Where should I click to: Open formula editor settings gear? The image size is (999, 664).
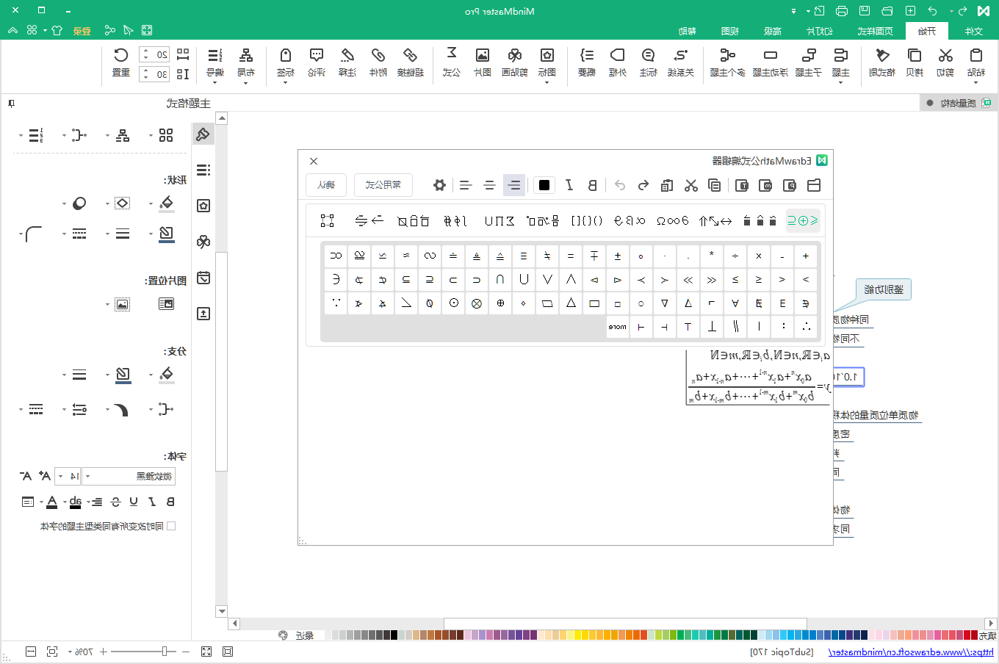click(439, 185)
